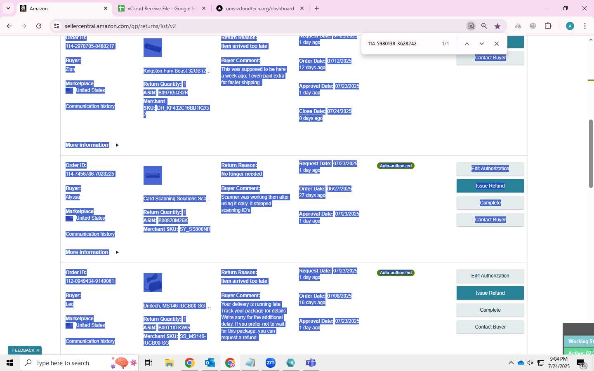Open Kingston Fury Beast 32GB product link
This screenshot has height=371, width=594.
[177, 71]
